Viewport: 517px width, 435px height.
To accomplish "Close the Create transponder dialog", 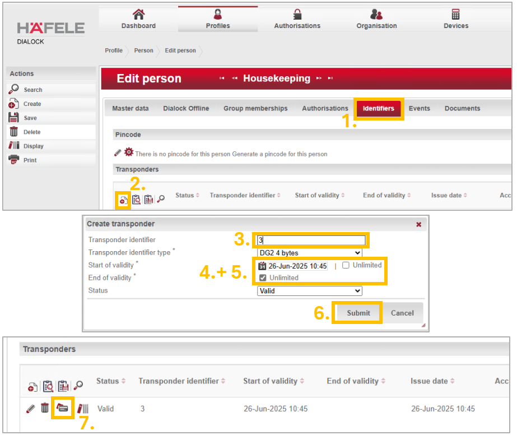I will [418, 224].
